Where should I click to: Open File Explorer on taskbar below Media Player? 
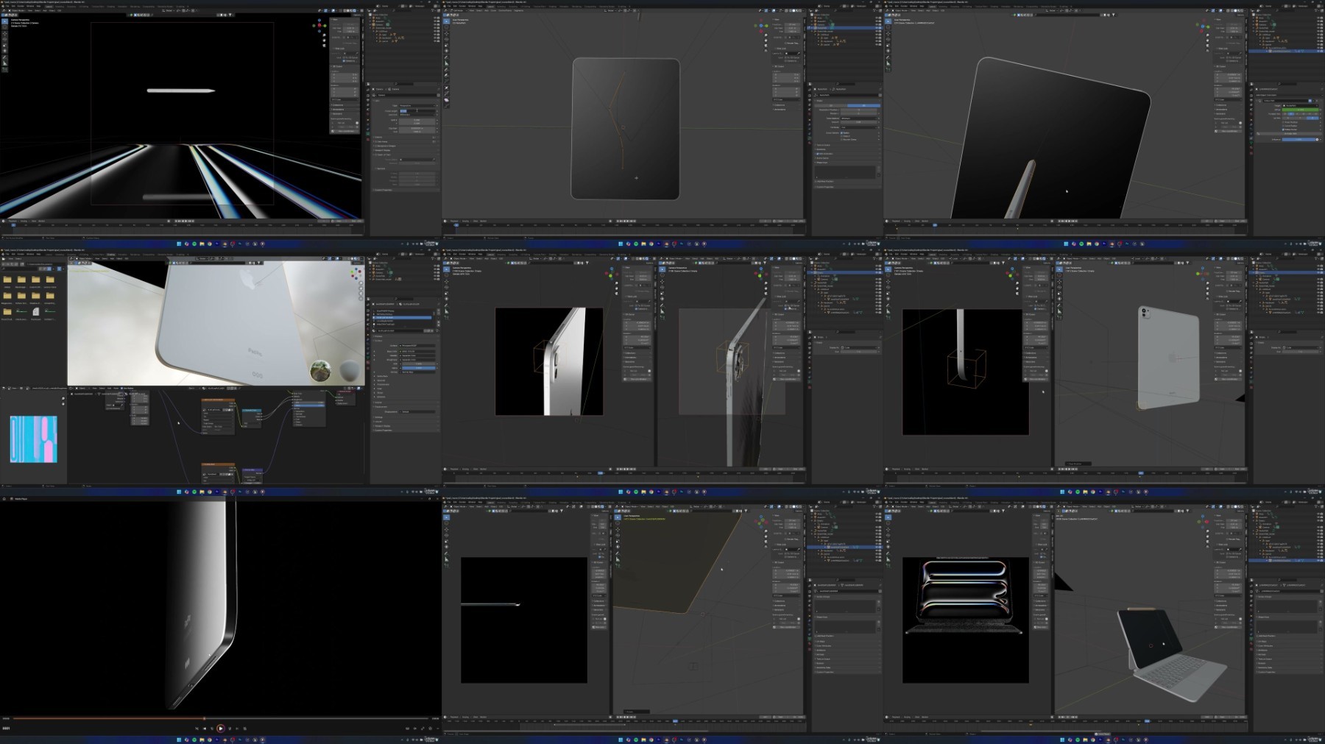pyautogui.click(x=202, y=740)
